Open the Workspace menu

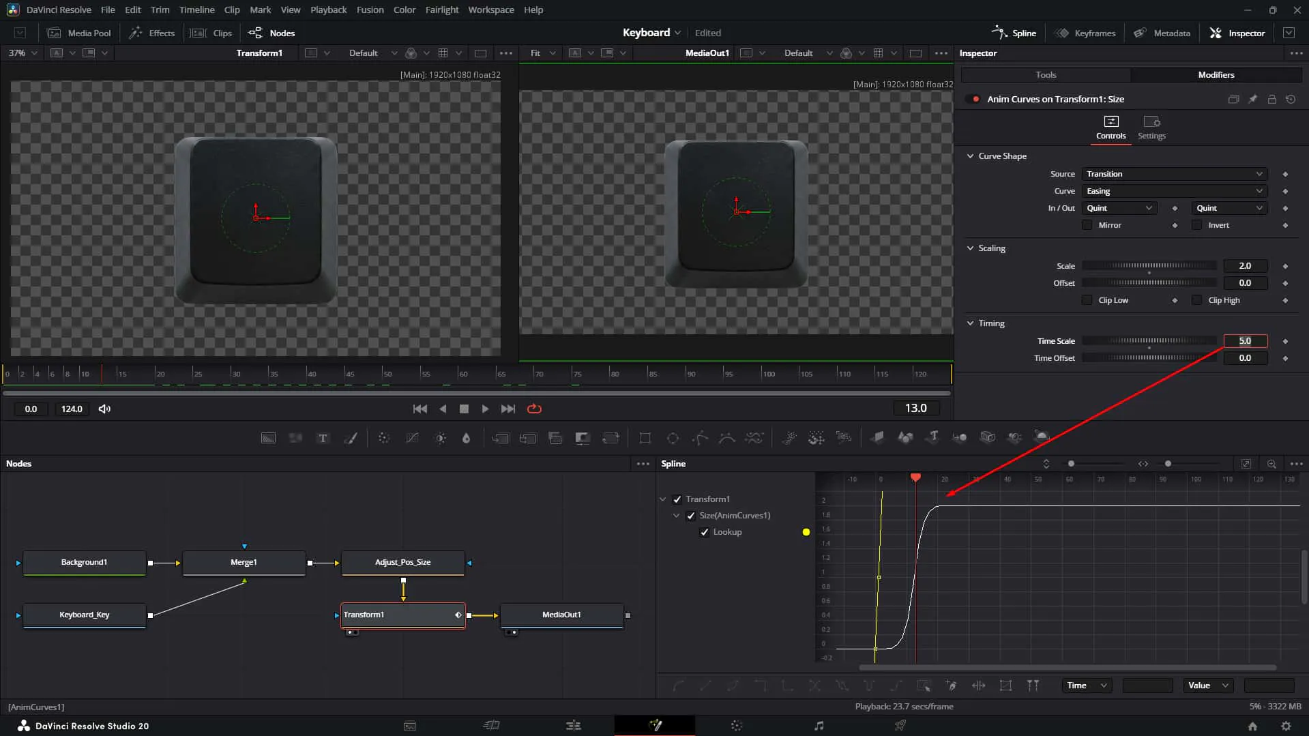490,10
